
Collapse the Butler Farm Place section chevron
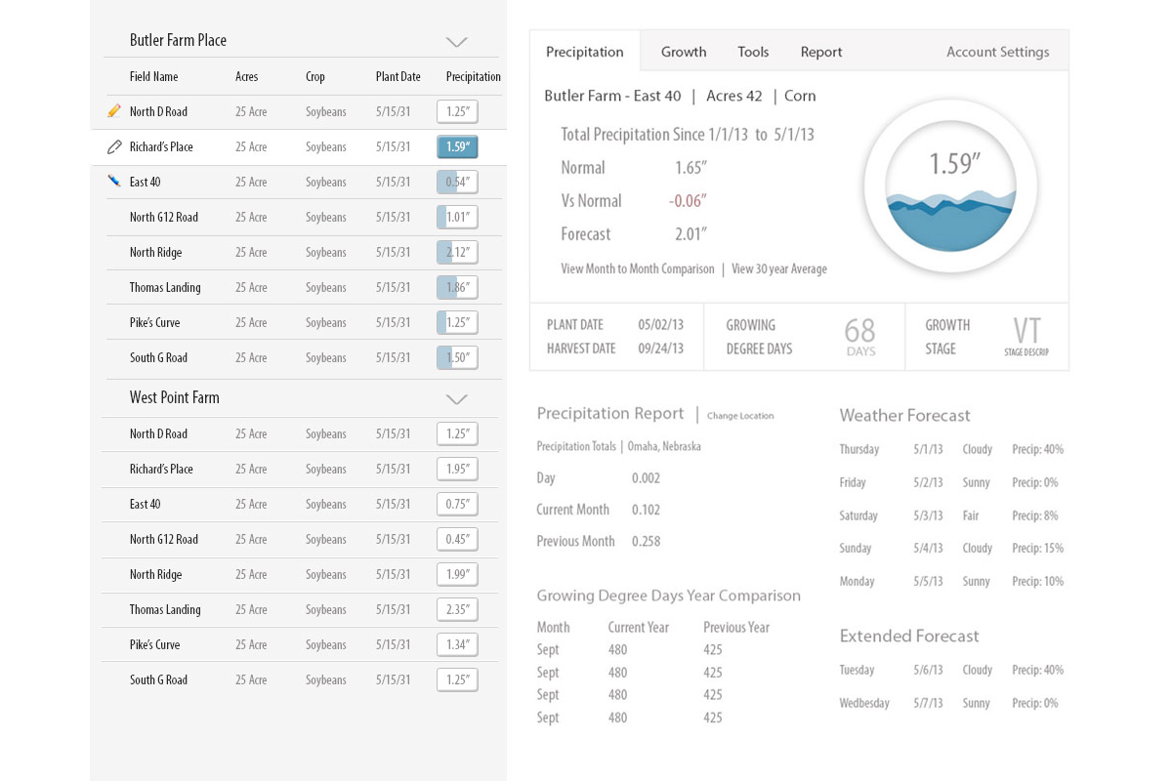[456, 42]
